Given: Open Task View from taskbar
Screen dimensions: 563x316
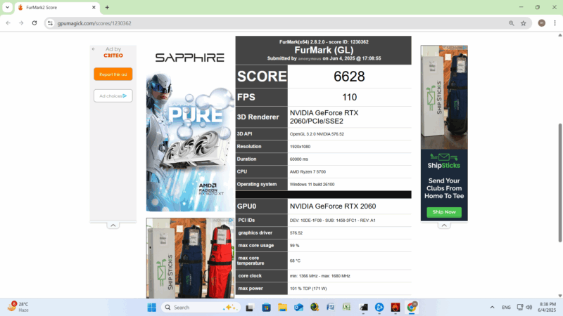Looking at the screenshot, I should pyautogui.click(x=250, y=308).
